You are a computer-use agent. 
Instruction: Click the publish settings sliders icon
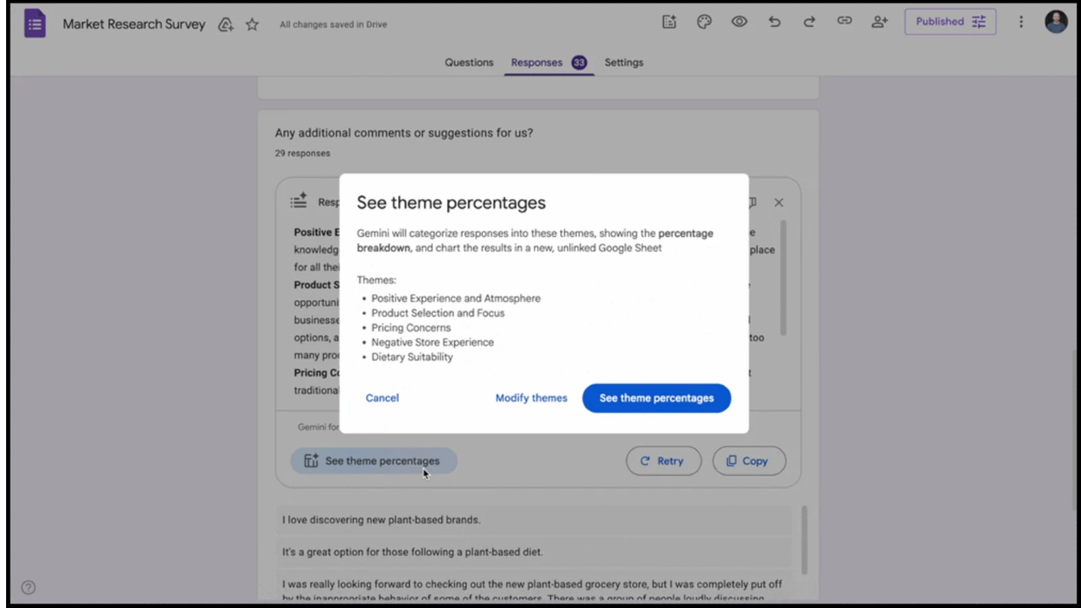[x=978, y=22]
